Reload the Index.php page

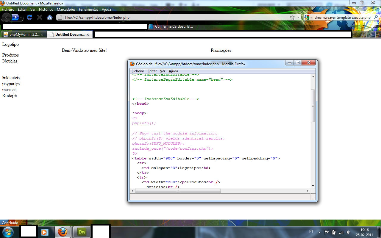[x=29, y=17]
